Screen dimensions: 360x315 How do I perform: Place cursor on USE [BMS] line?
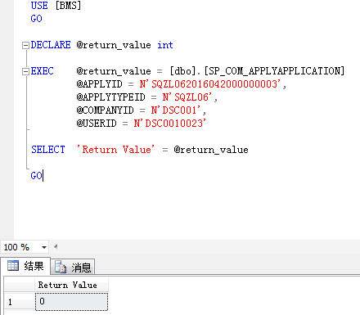(56, 6)
